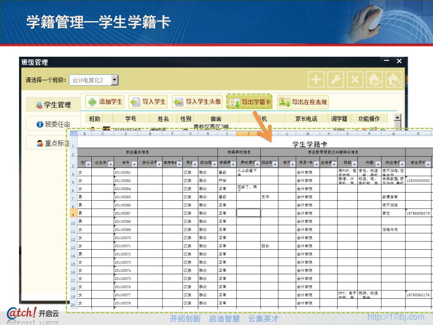433x325 pixels.
Task: Select spreadsheet column R header
Action: pos(418,134)
